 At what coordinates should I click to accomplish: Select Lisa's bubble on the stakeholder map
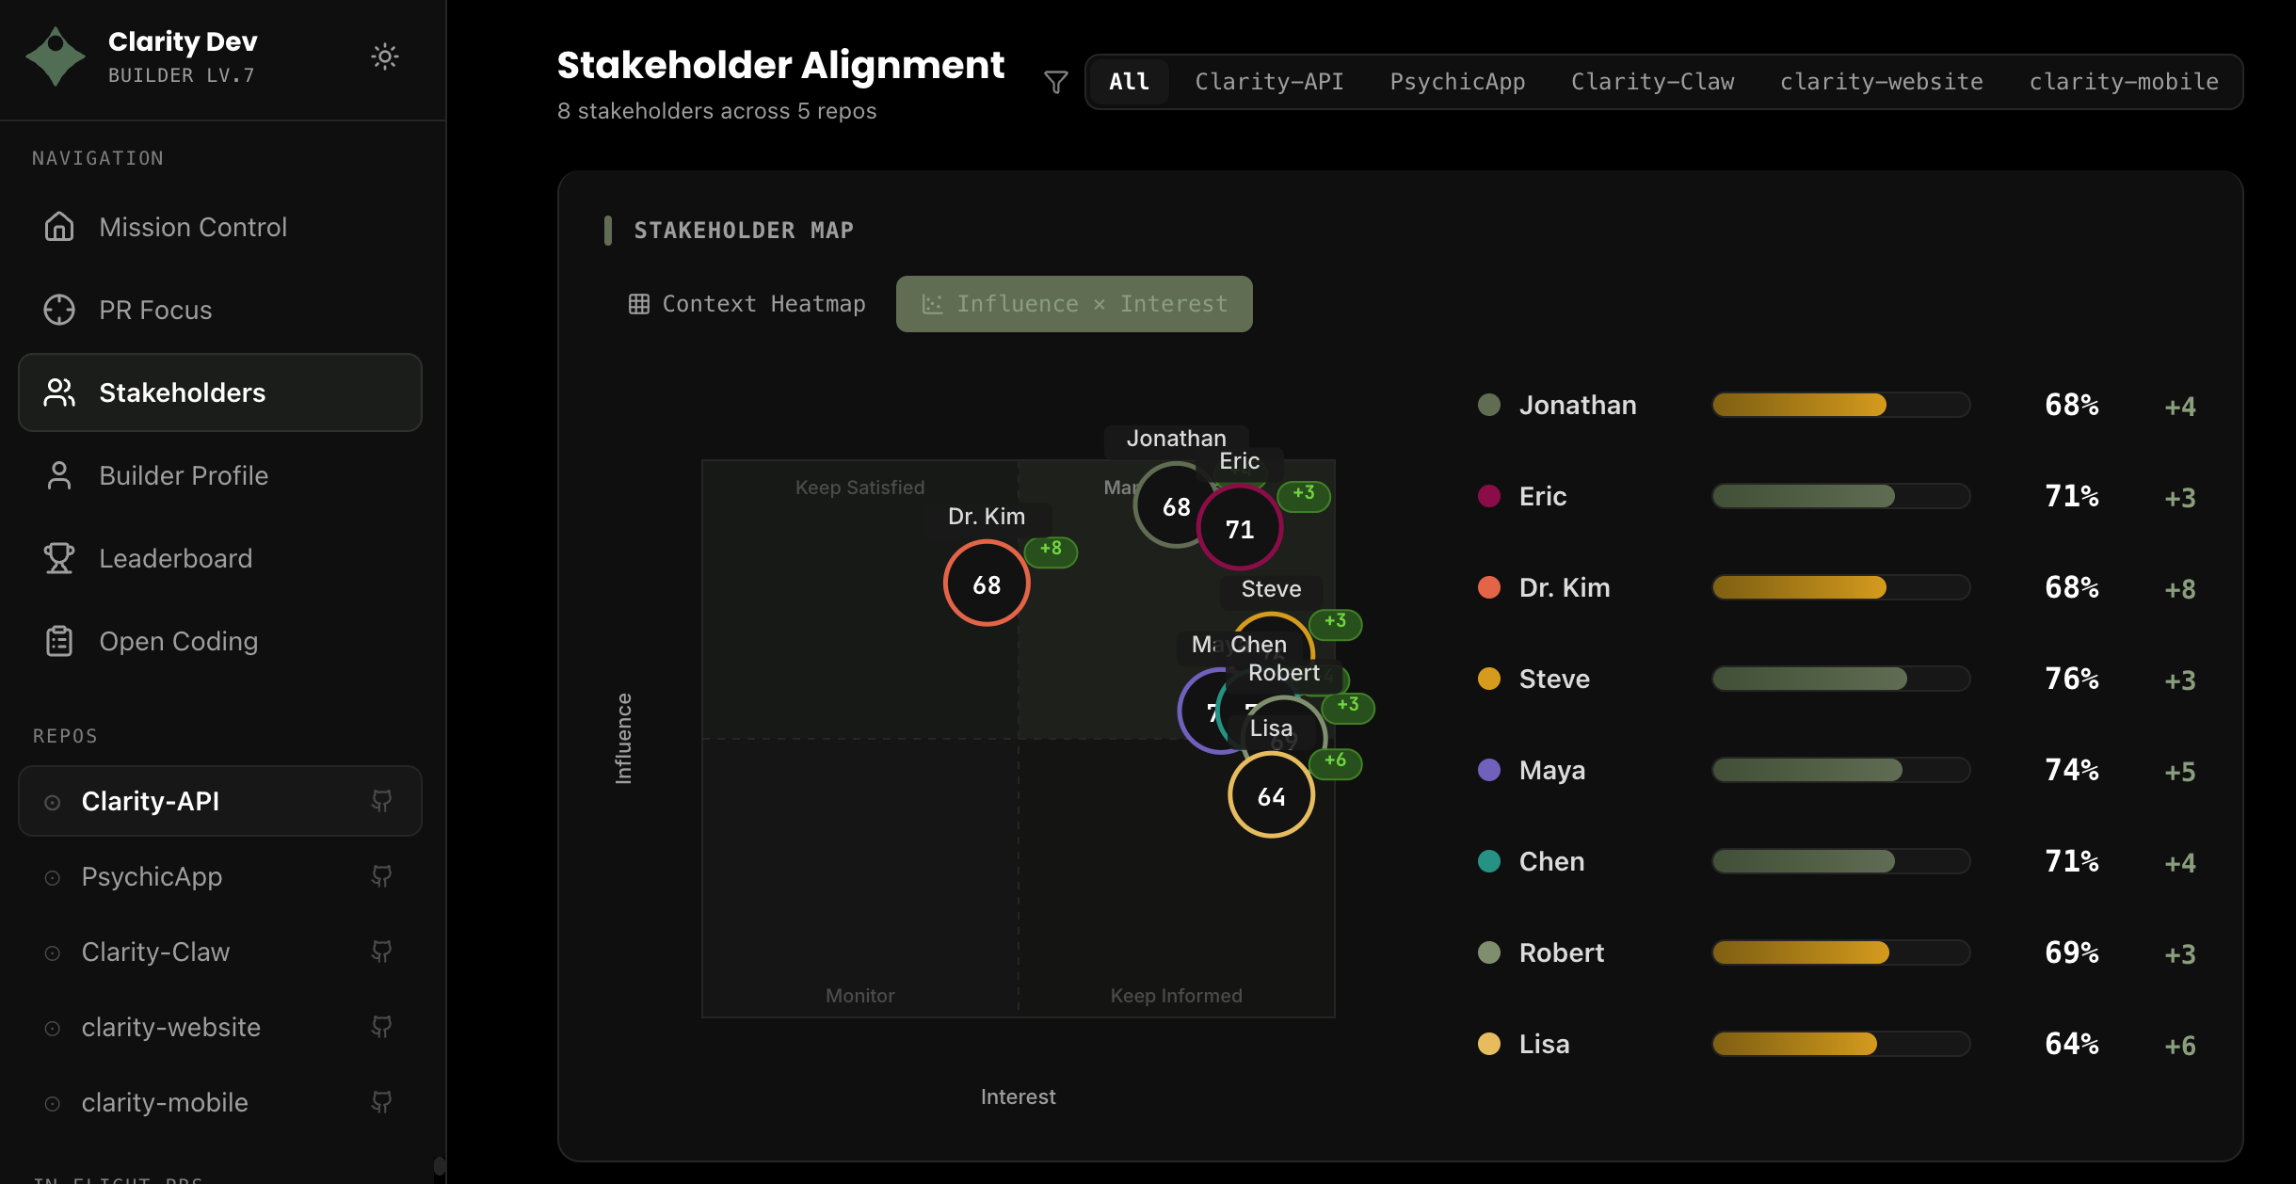(x=1271, y=794)
